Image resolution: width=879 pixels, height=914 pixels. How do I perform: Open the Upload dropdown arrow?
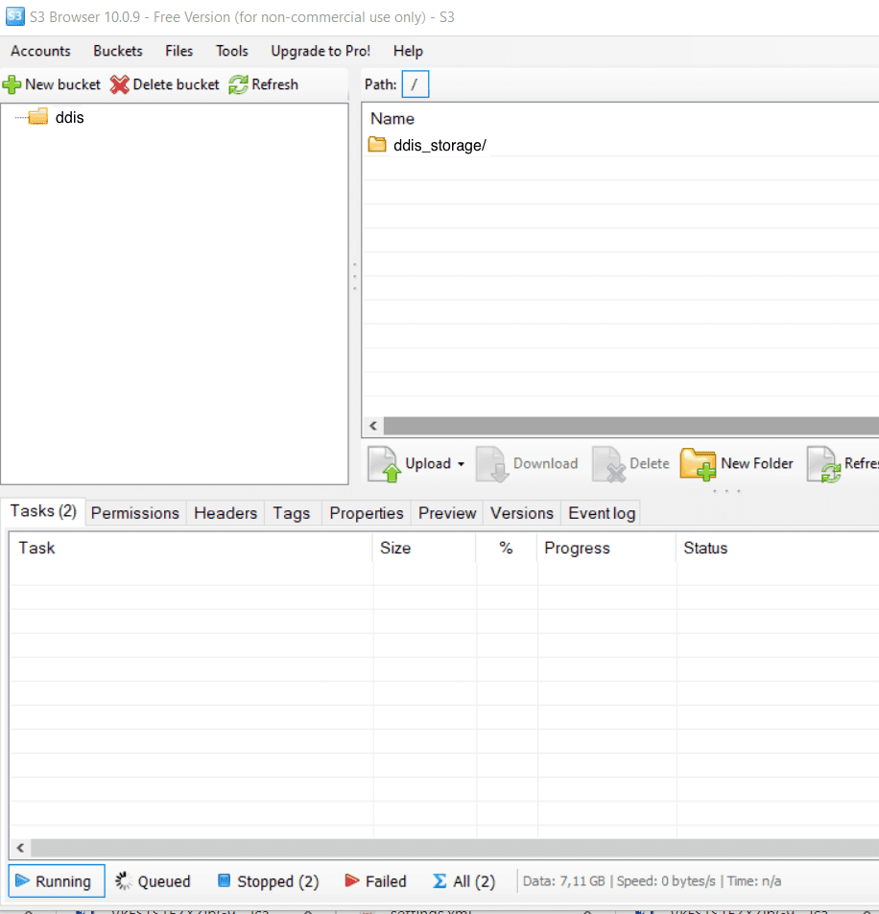pyautogui.click(x=461, y=464)
